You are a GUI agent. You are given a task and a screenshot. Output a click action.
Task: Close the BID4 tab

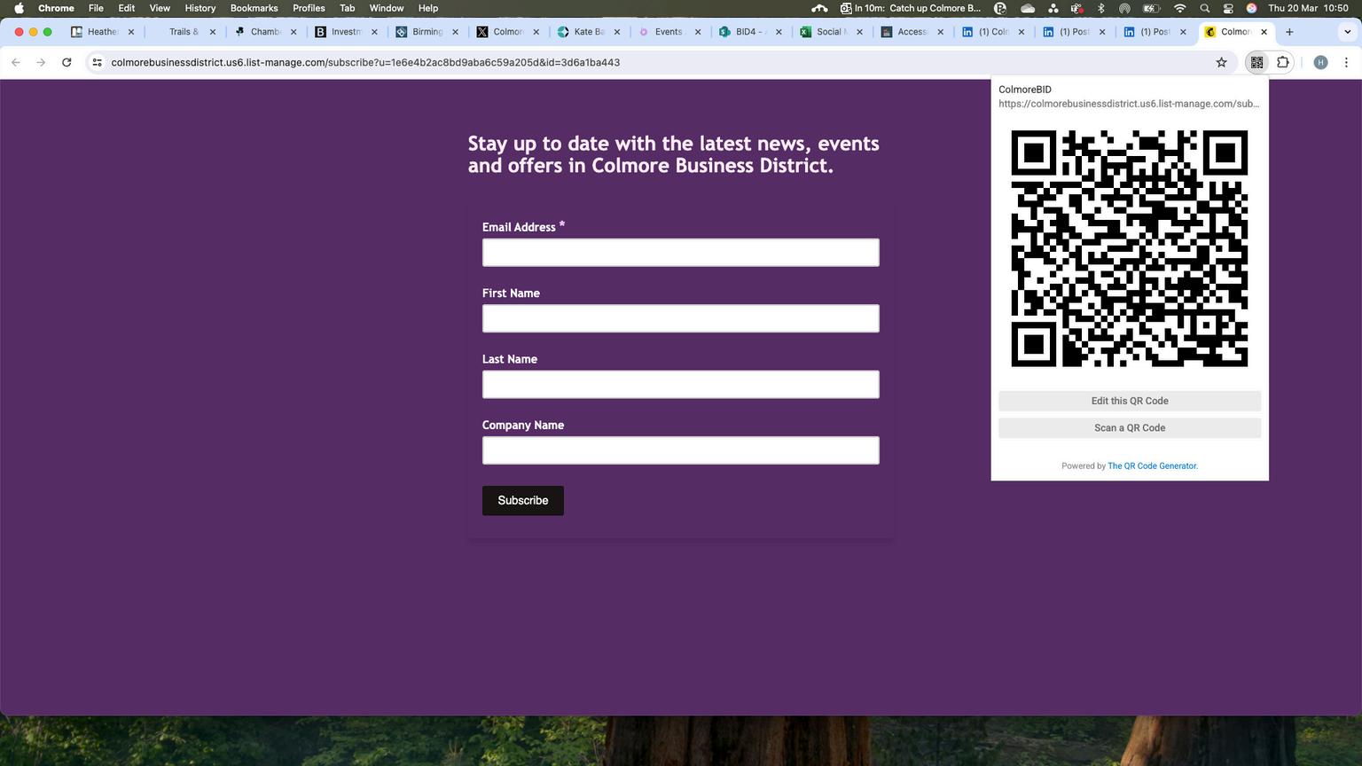click(x=779, y=32)
